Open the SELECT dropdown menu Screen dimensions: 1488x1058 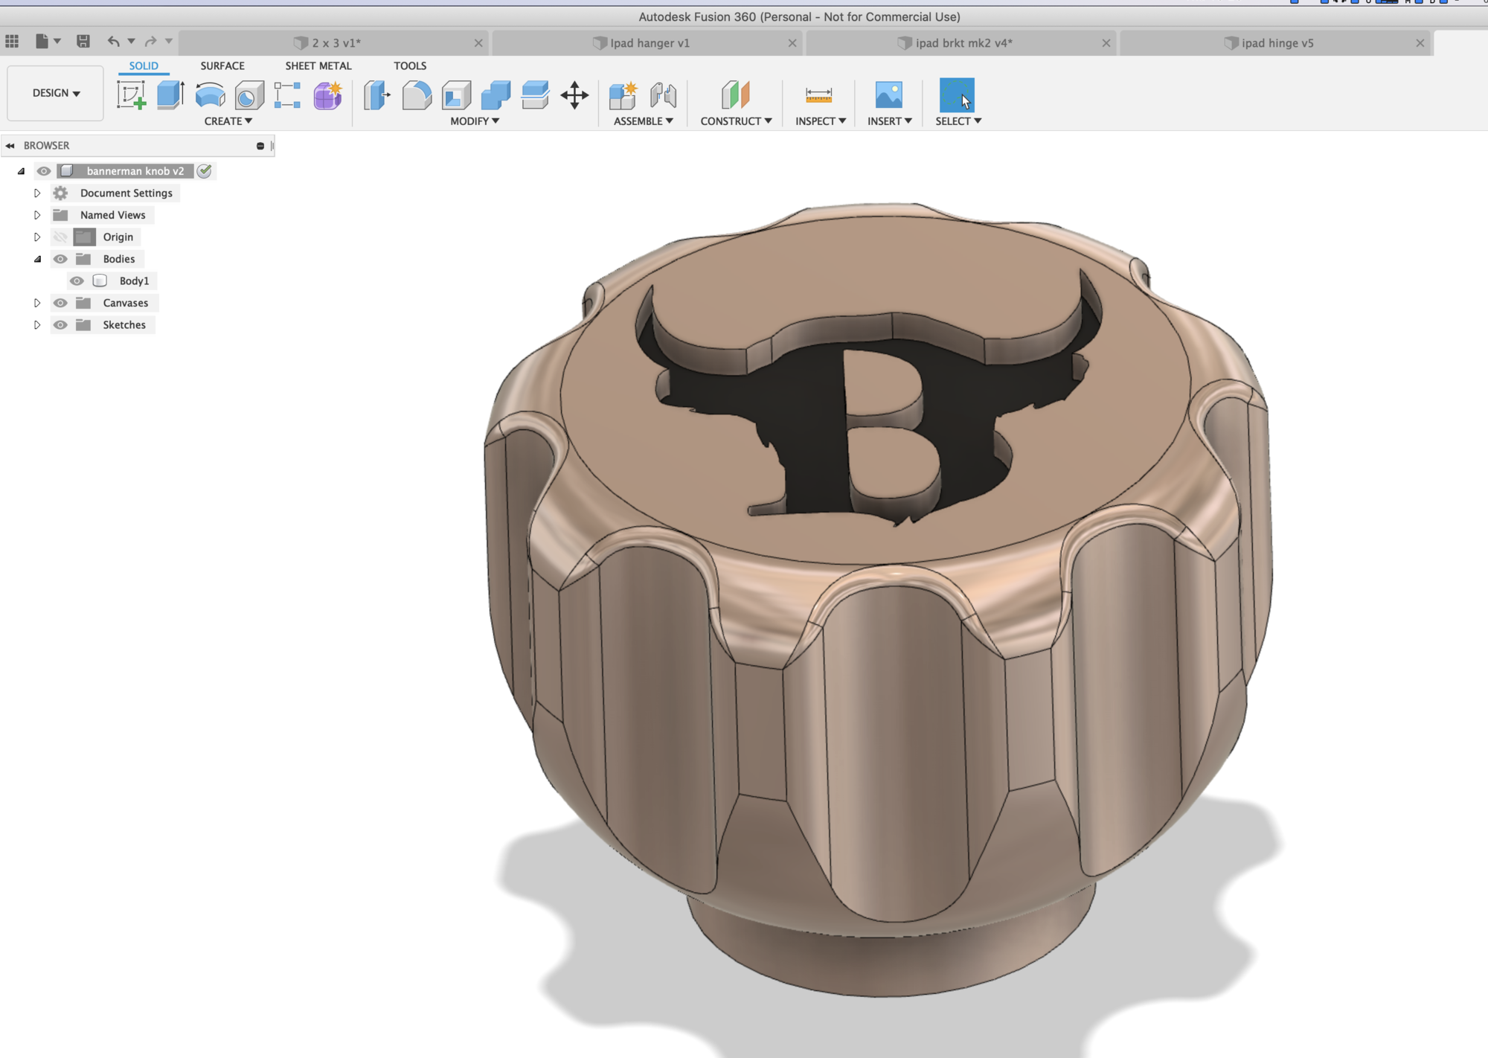pyautogui.click(x=958, y=121)
